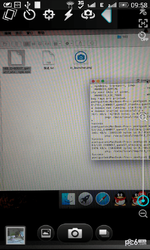Tap the magnifier plus zoom-in icon

143,117
